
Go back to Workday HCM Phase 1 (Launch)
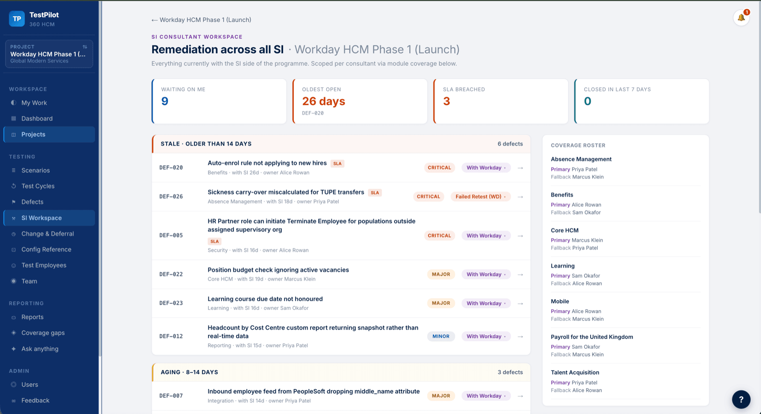(201, 20)
